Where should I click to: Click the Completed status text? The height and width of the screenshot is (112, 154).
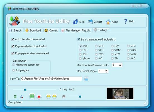[15, 102]
